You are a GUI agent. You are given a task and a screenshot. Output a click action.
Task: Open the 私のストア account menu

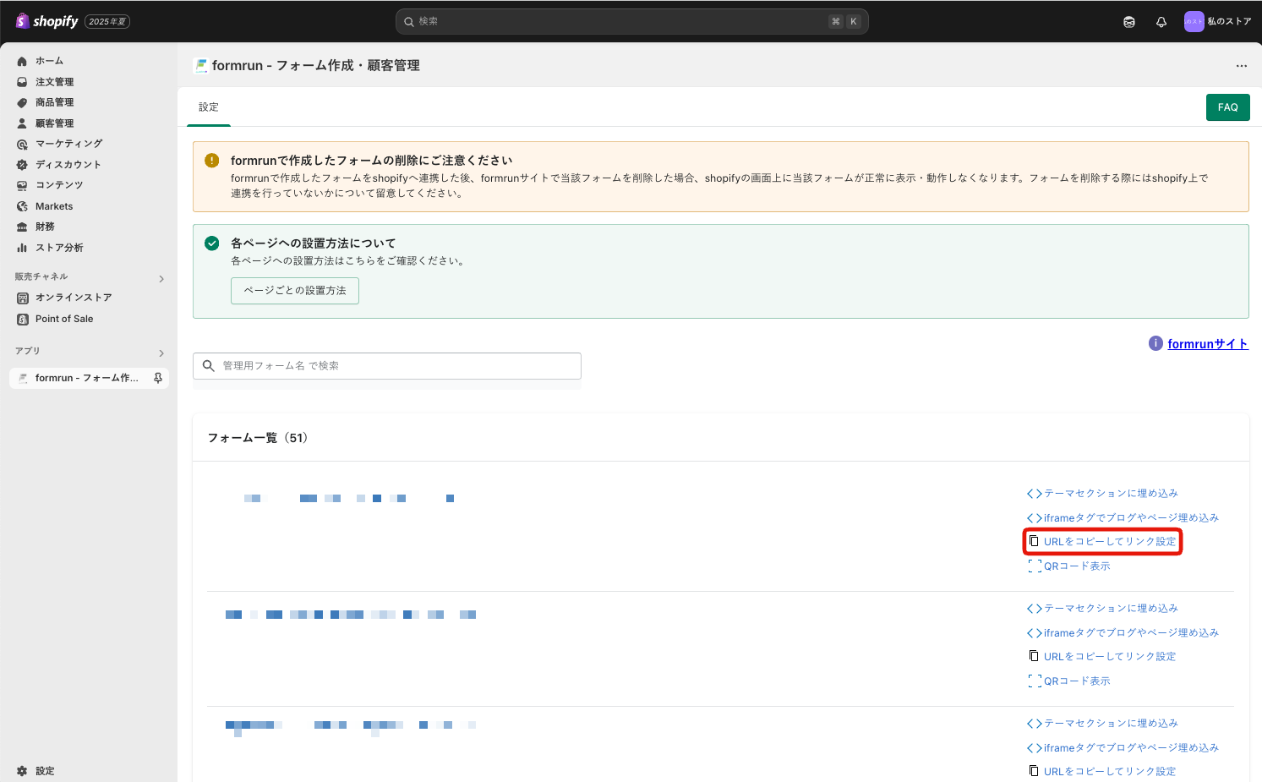tap(1218, 22)
